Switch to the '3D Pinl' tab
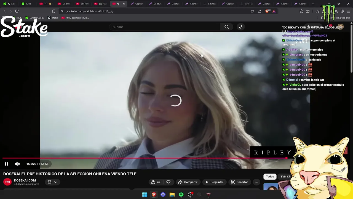 (x=82, y=4)
